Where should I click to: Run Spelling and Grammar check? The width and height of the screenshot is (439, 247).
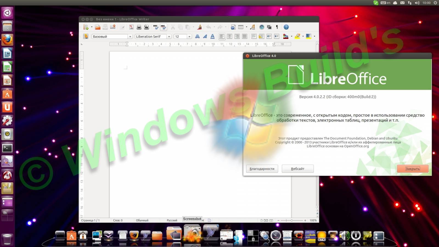point(156,27)
